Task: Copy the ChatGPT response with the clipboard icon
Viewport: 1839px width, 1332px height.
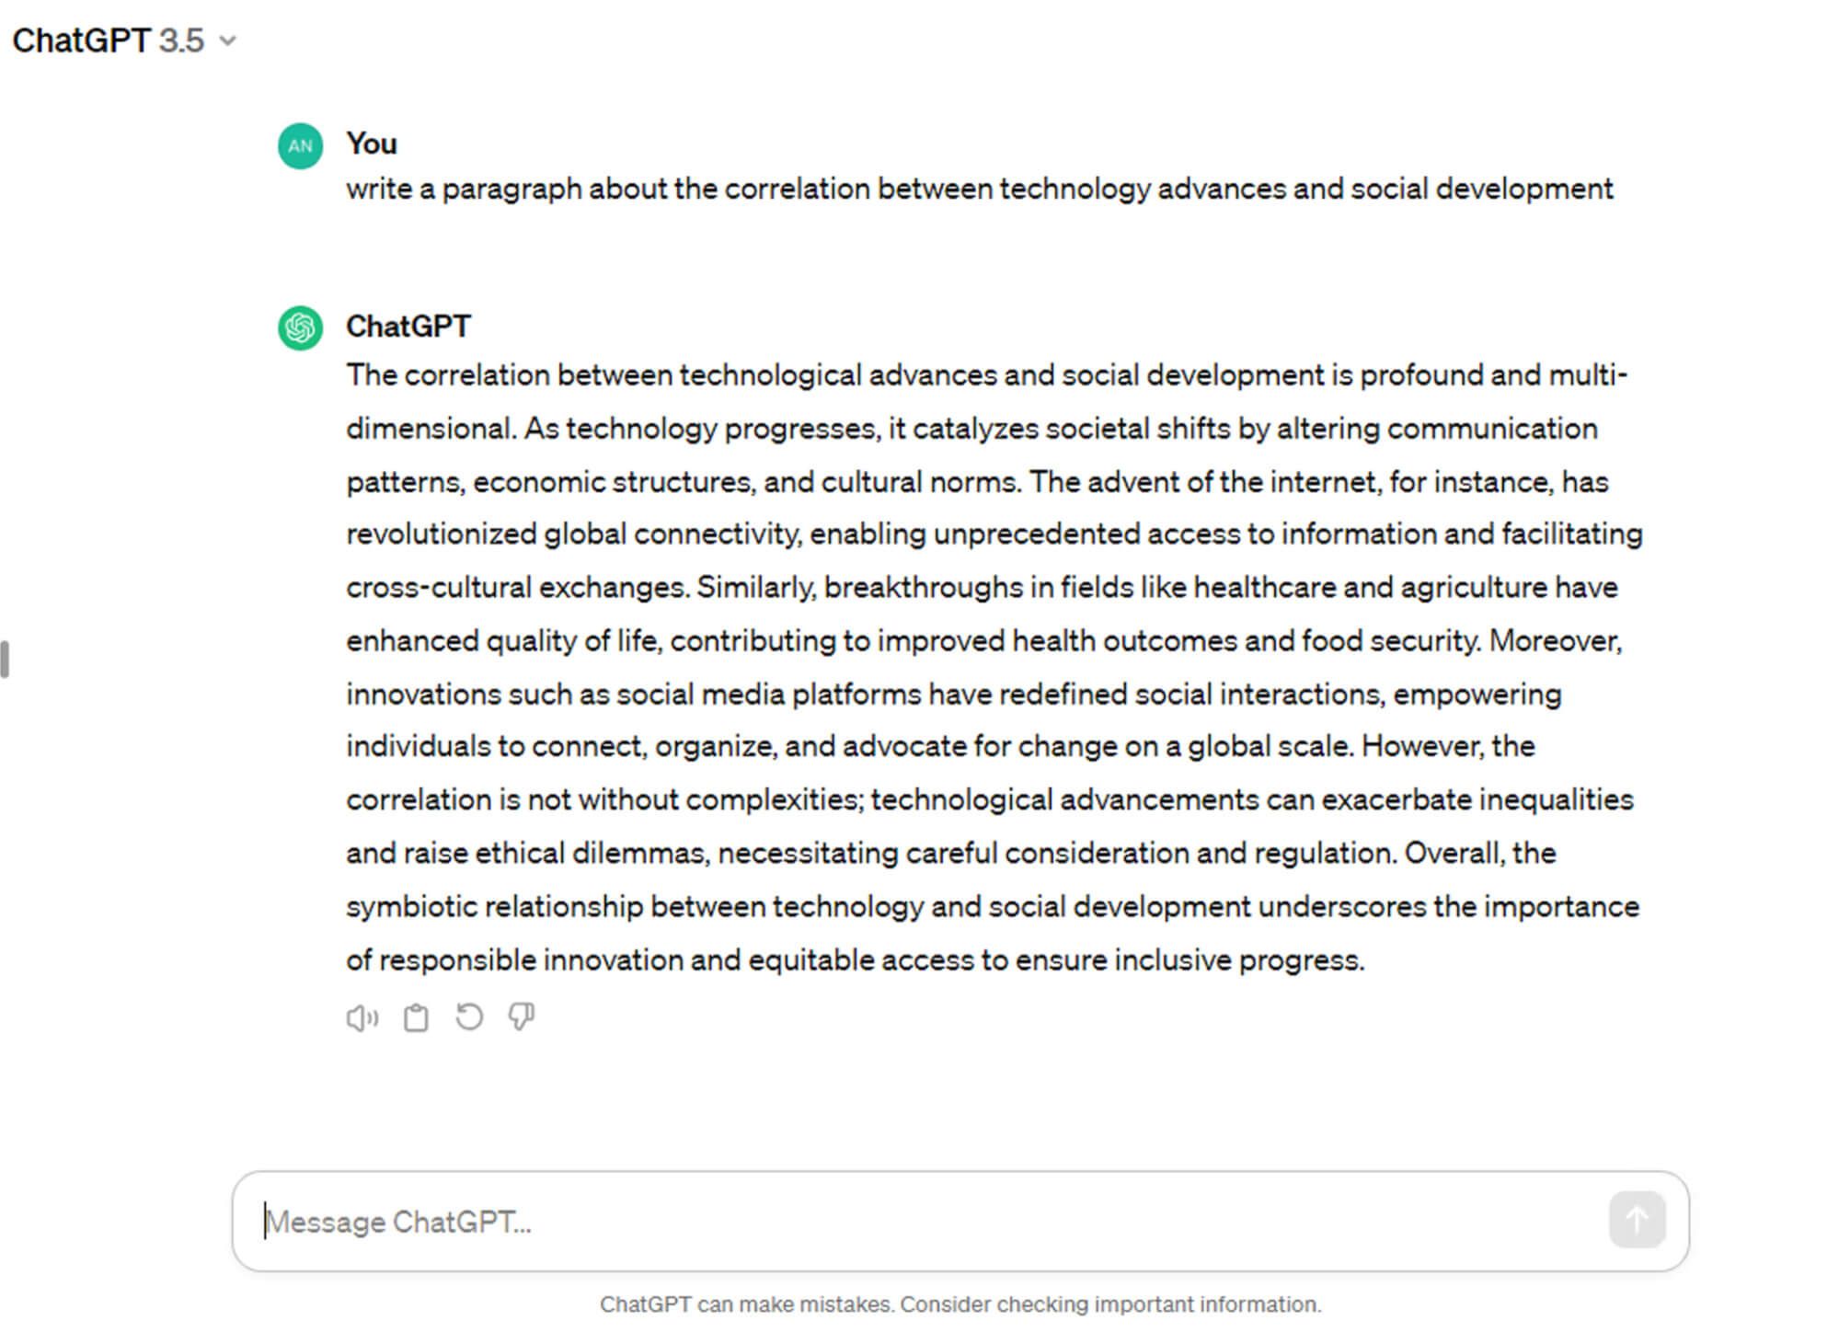Action: pyautogui.click(x=416, y=1018)
